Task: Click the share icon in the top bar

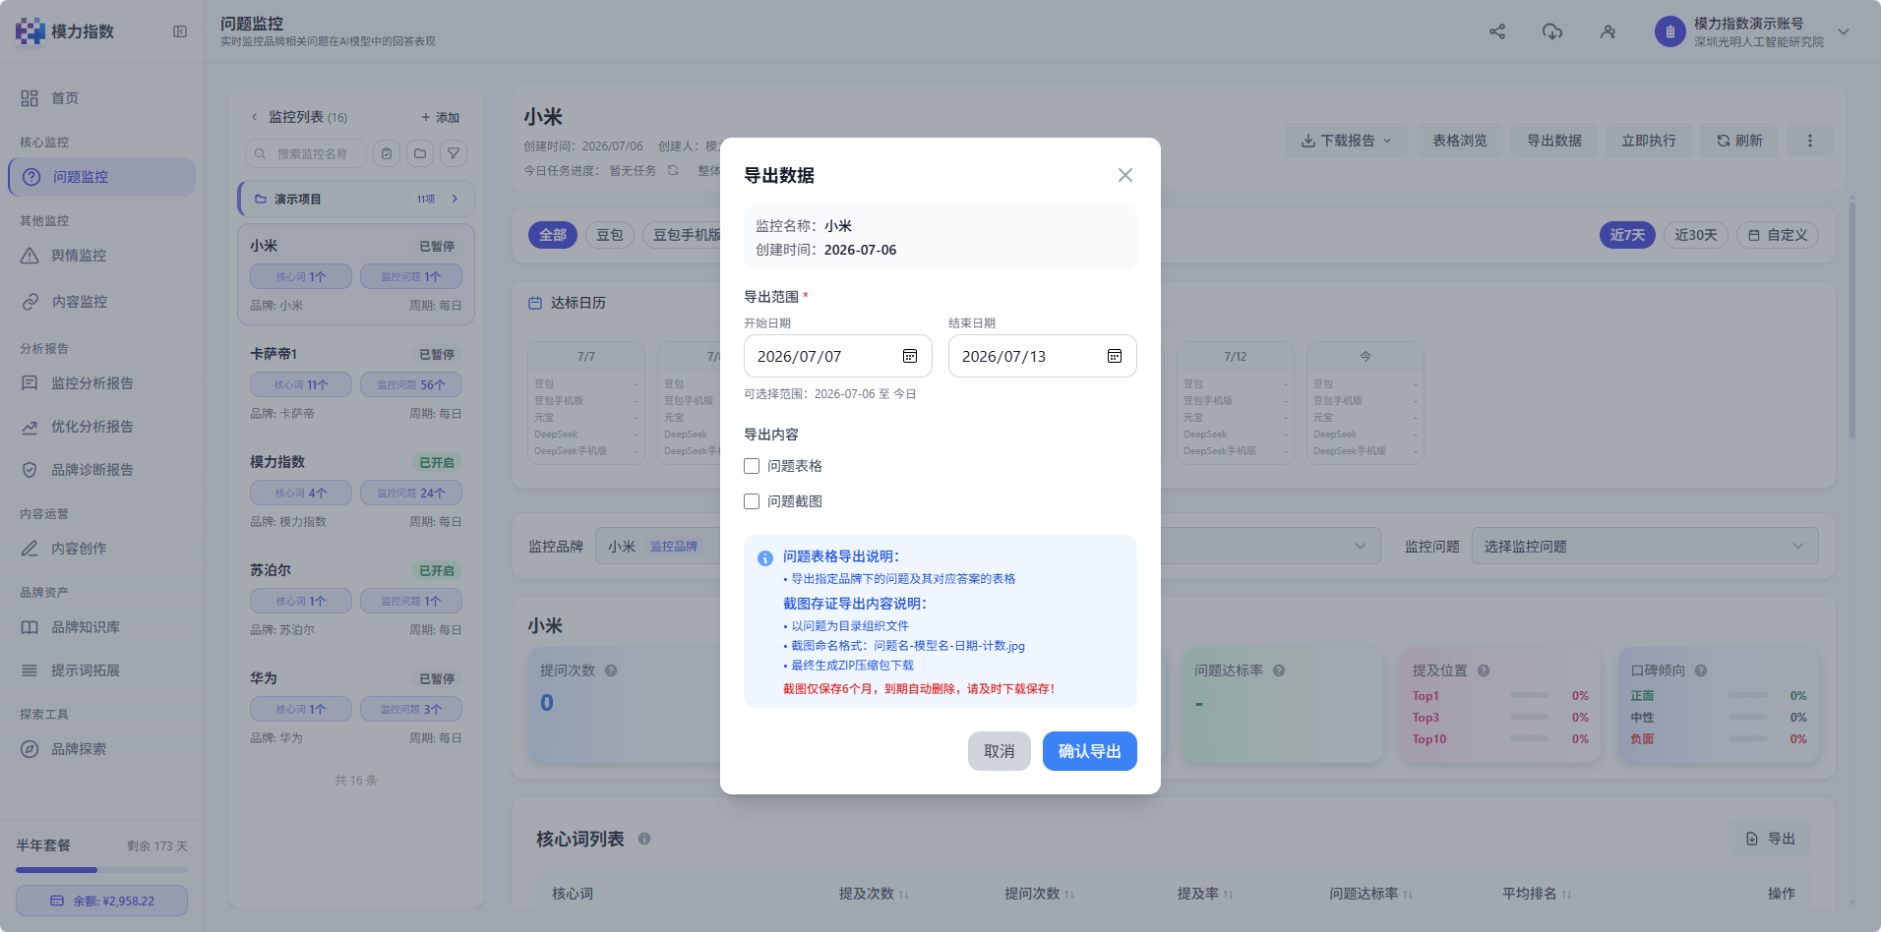Action: tap(1497, 31)
